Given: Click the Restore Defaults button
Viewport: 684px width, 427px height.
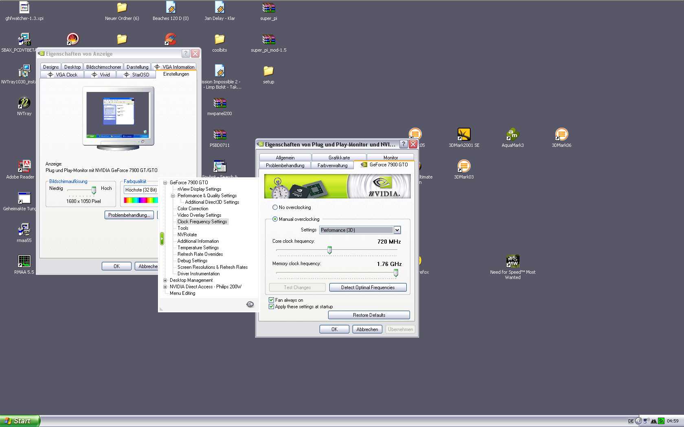Looking at the screenshot, I should [369, 315].
